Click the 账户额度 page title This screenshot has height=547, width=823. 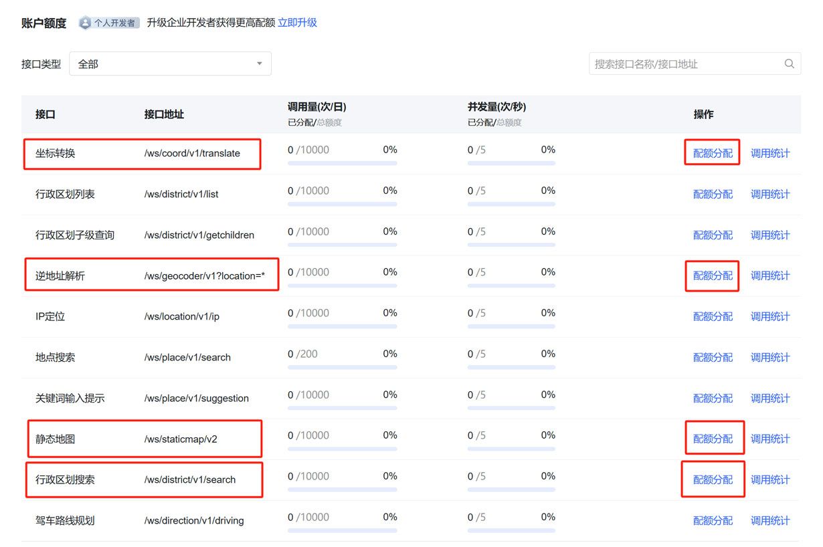[44, 23]
